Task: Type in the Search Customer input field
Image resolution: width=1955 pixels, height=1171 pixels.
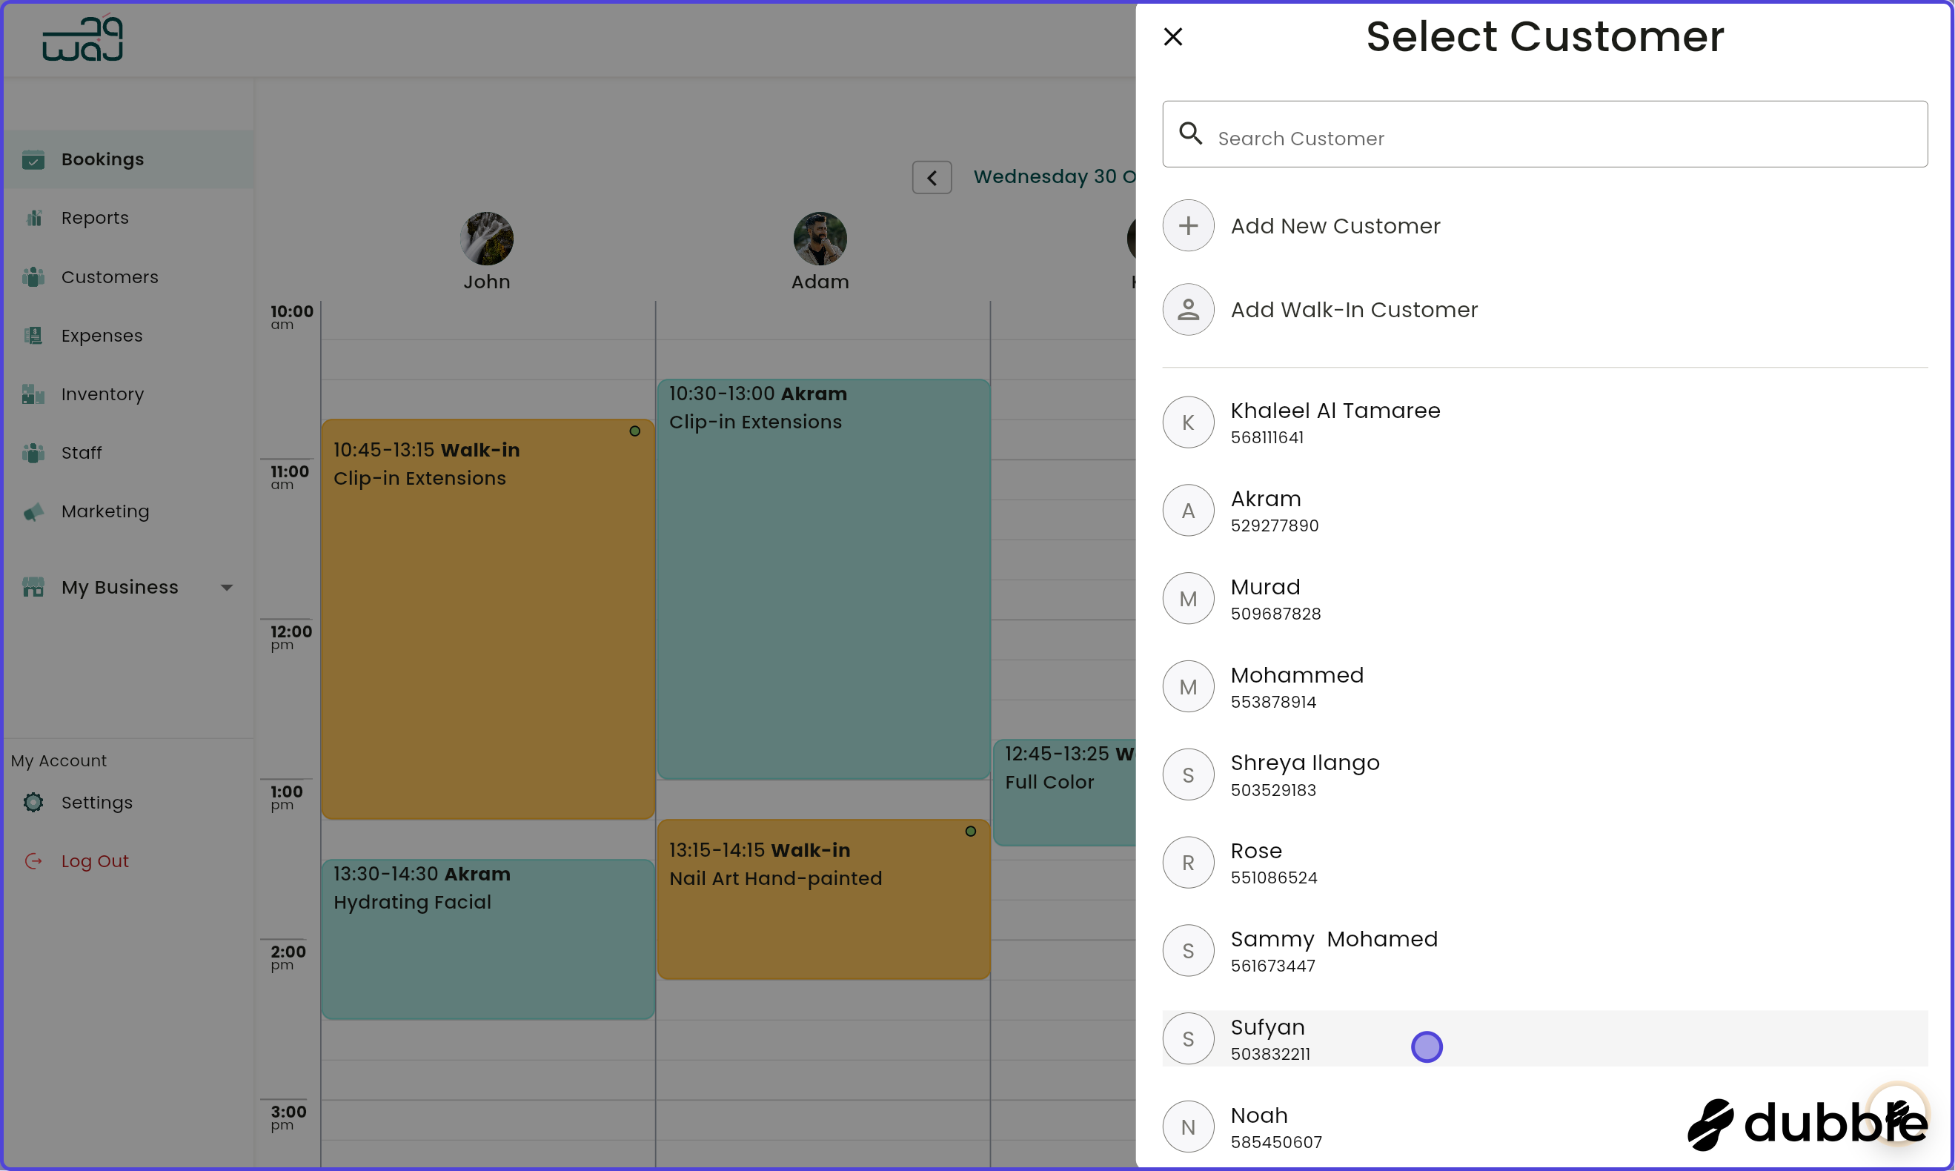Action: 1499,137
